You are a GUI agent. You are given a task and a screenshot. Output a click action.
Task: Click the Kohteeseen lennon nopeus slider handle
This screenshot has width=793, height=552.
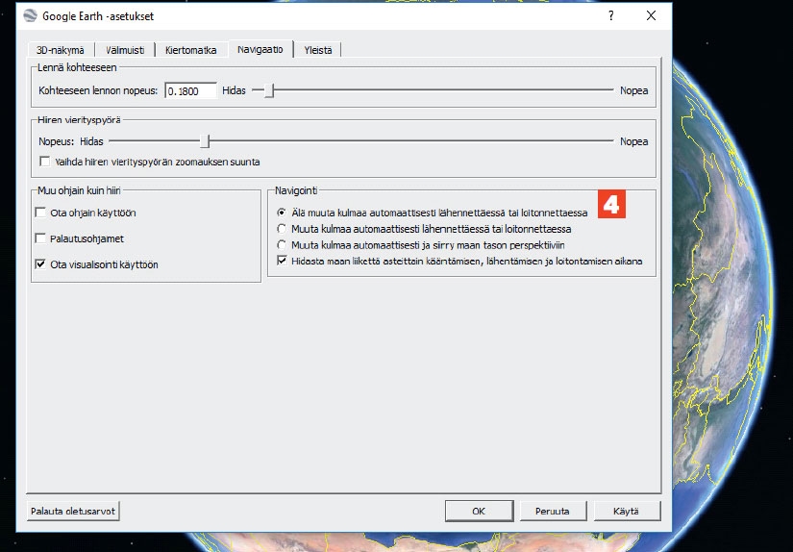point(270,90)
